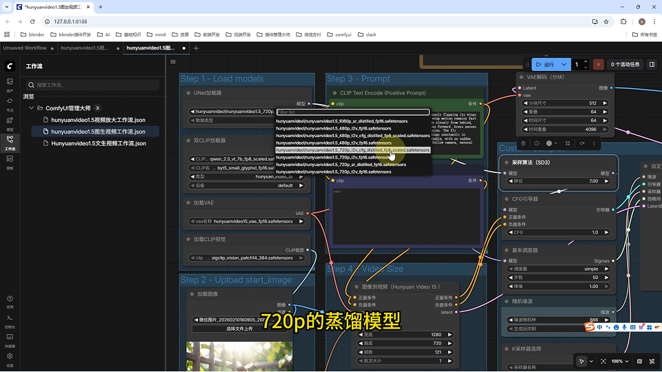Toggle the minimap icon in canvas controls
This screenshot has height=372, width=662.
click(x=640, y=362)
